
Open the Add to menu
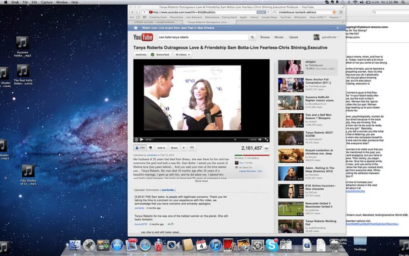click(x=161, y=148)
